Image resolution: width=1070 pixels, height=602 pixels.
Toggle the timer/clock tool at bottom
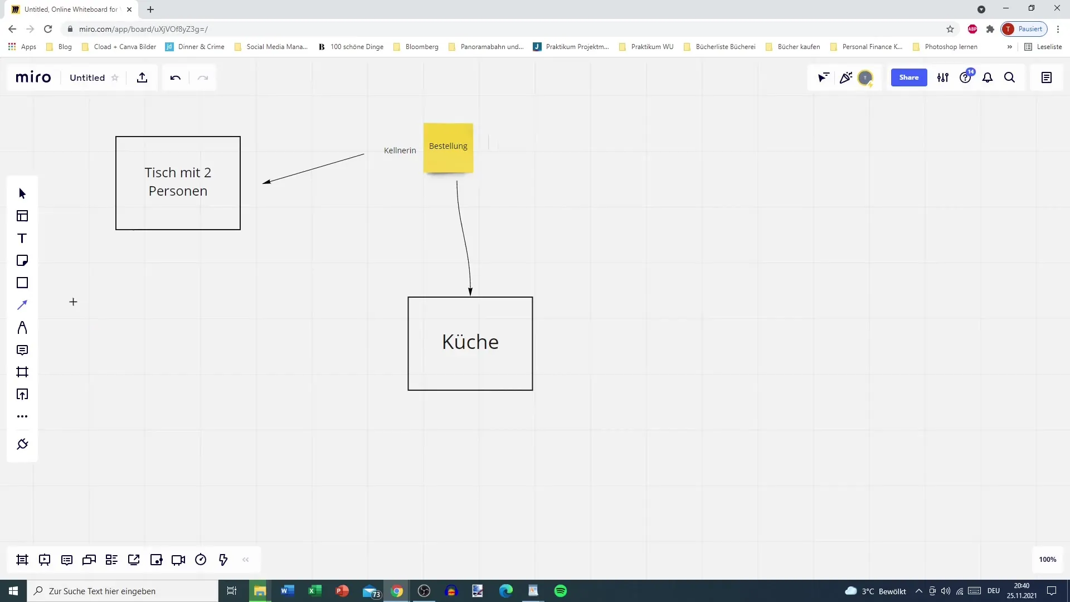click(x=201, y=560)
